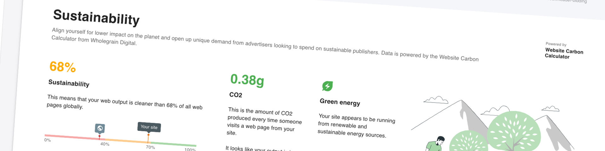Click the green energy leaf bolt icon
The height and width of the screenshot is (151, 605).
[x=327, y=86]
